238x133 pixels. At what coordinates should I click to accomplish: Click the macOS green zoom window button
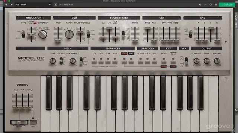pos(9,1)
